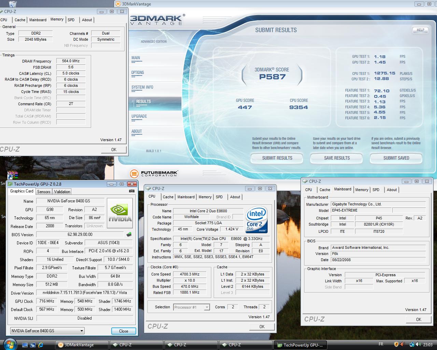The height and width of the screenshot is (350, 437).
Task: Click the Rated FSB 1880.1 MHz field
Action: (x=190, y=293)
